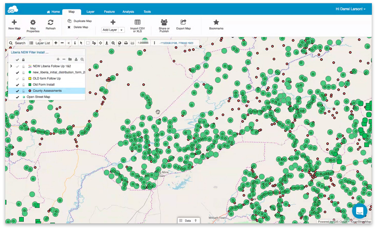Open the Layer tab
Screen dimensions: 376x231
(x=90, y=12)
